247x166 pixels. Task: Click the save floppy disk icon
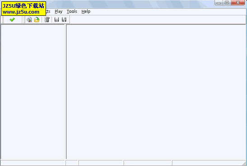pos(56,19)
